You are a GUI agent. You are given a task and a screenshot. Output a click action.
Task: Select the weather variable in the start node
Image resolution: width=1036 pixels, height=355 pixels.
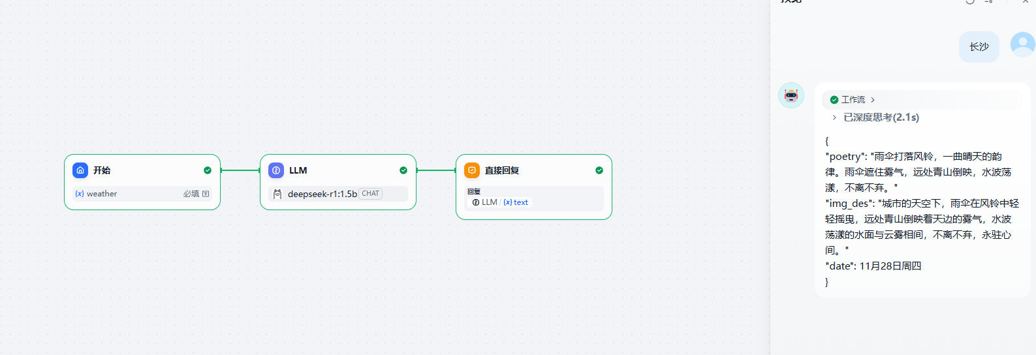(x=101, y=194)
